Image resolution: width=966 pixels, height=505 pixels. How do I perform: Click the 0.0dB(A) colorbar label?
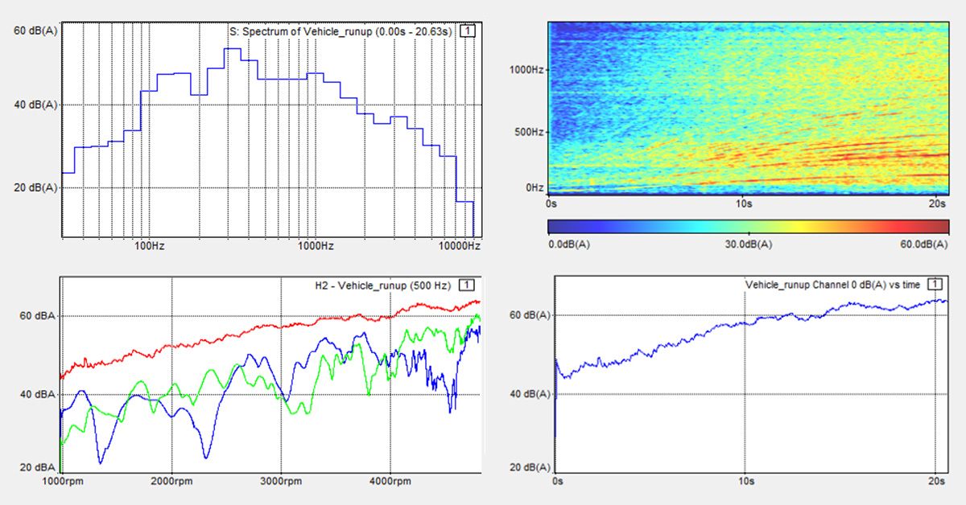click(569, 244)
